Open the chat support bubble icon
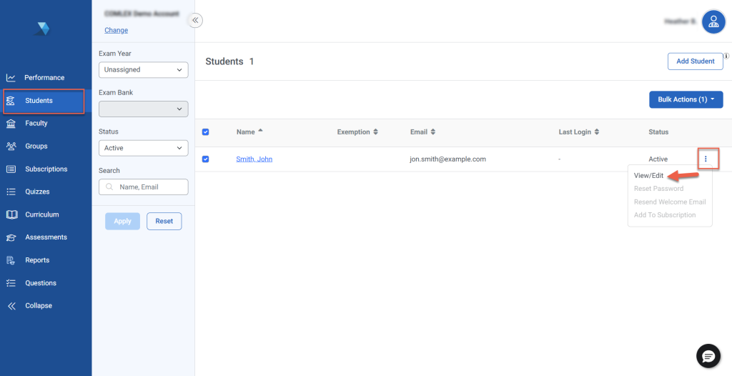The width and height of the screenshot is (732, 376). [x=708, y=355]
